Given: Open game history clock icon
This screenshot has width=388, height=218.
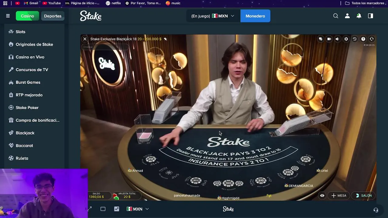Looking at the screenshot, I should pos(355,39).
